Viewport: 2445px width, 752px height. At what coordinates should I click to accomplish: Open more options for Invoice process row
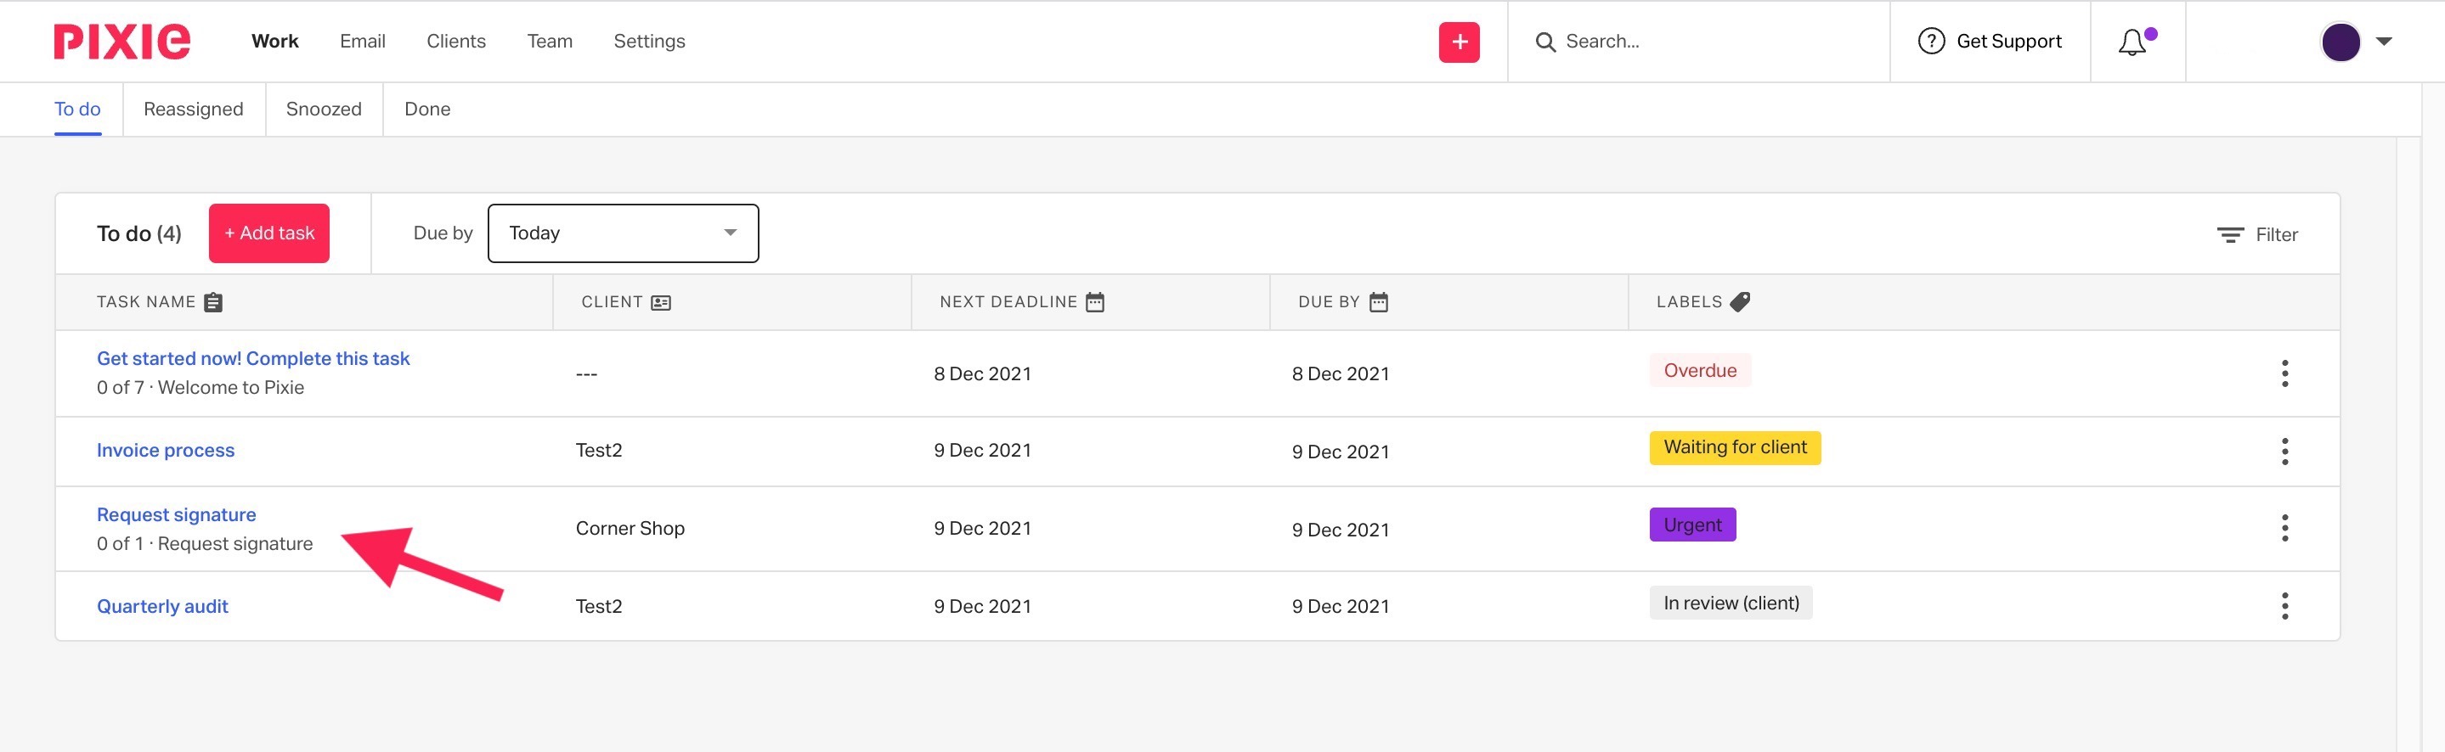(2284, 451)
